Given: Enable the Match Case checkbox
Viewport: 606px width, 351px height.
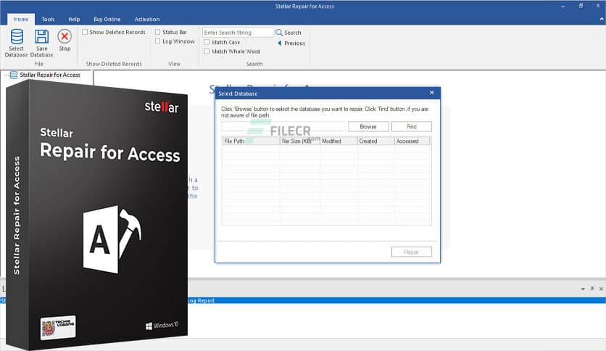Looking at the screenshot, I should (207, 42).
